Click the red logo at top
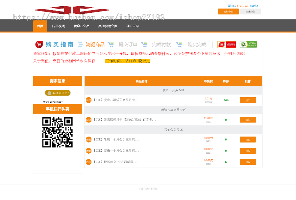296x200 pixels. (72, 10)
